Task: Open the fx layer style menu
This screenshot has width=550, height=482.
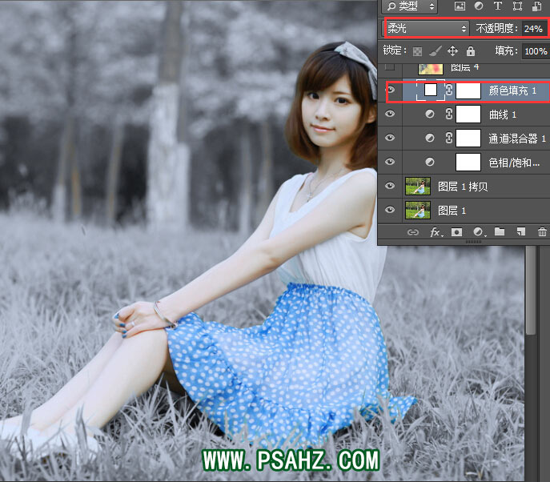Action: click(436, 232)
